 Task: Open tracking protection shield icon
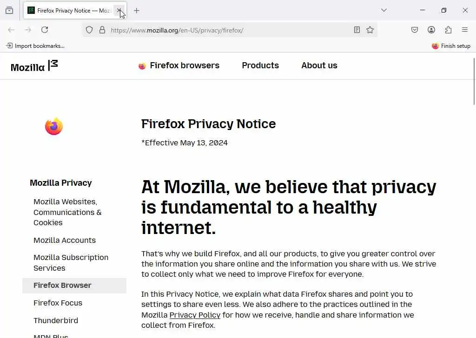pyautogui.click(x=89, y=30)
